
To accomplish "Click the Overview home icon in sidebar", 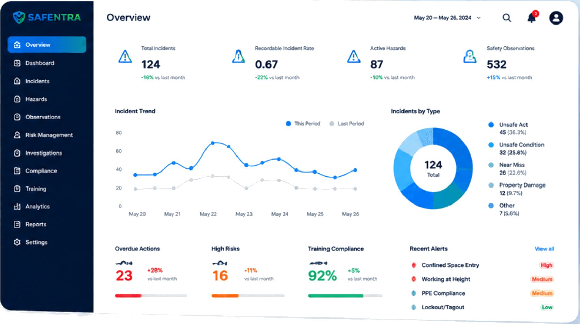I will click(x=17, y=45).
